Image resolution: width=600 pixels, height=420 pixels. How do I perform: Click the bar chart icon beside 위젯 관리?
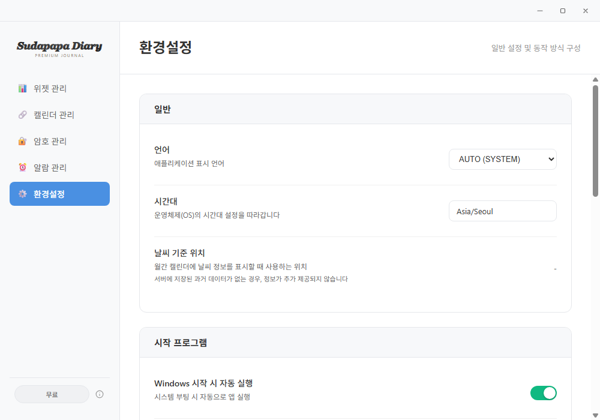[23, 88]
